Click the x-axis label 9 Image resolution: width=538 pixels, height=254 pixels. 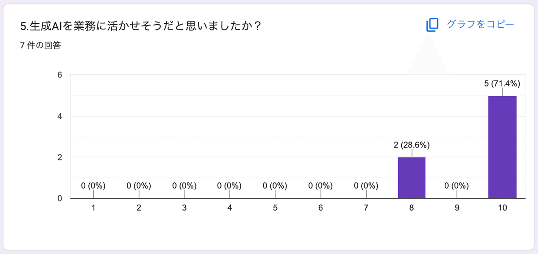(x=457, y=208)
